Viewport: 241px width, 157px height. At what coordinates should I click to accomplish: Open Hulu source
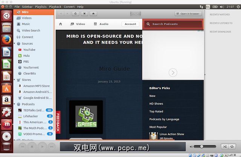[26, 56]
